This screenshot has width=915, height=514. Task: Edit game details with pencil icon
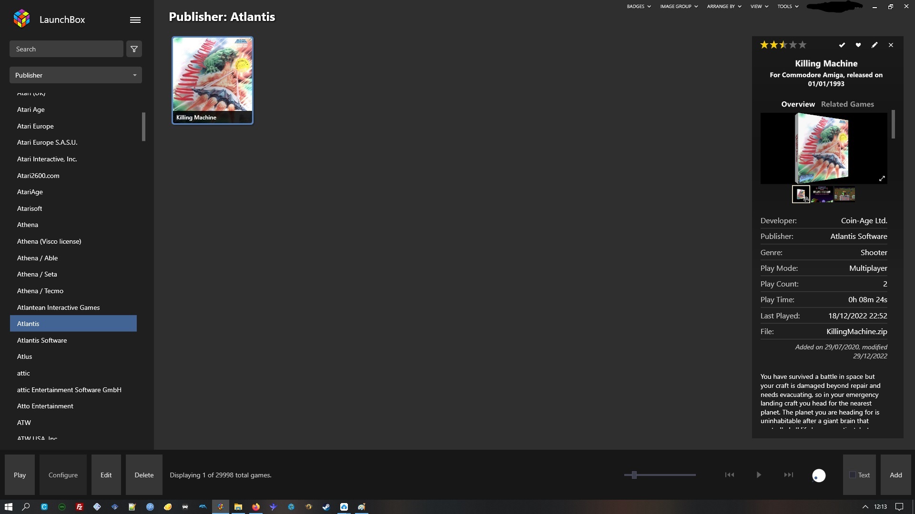[874, 45]
